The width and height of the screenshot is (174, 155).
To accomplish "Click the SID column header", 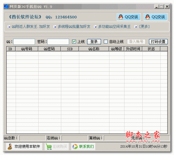I will (70, 49).
